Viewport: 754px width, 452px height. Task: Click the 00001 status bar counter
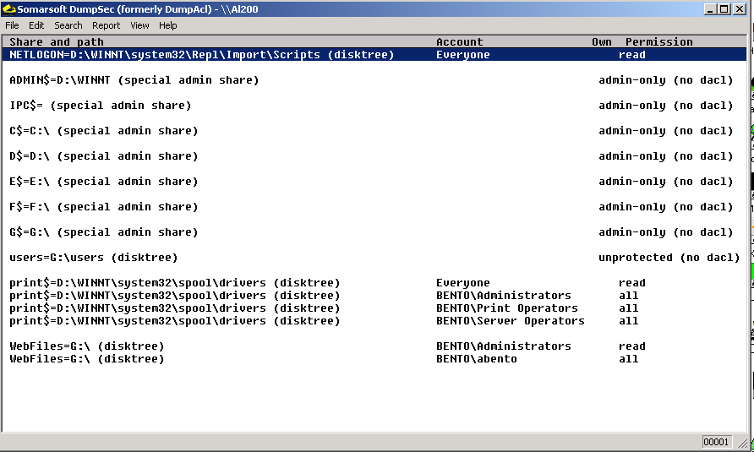(x=716, y=442)
